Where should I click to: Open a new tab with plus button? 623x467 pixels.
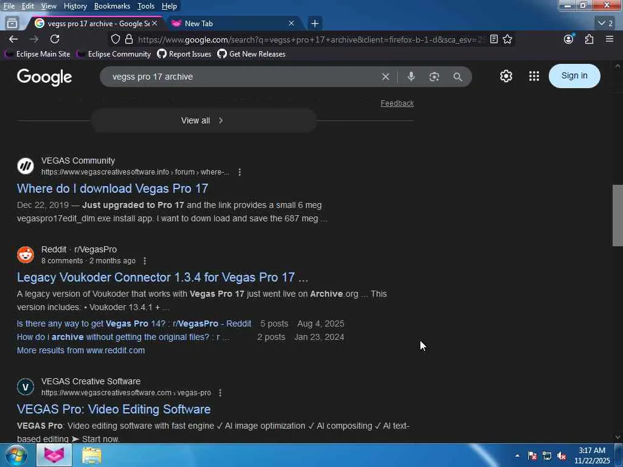(315, 24)
